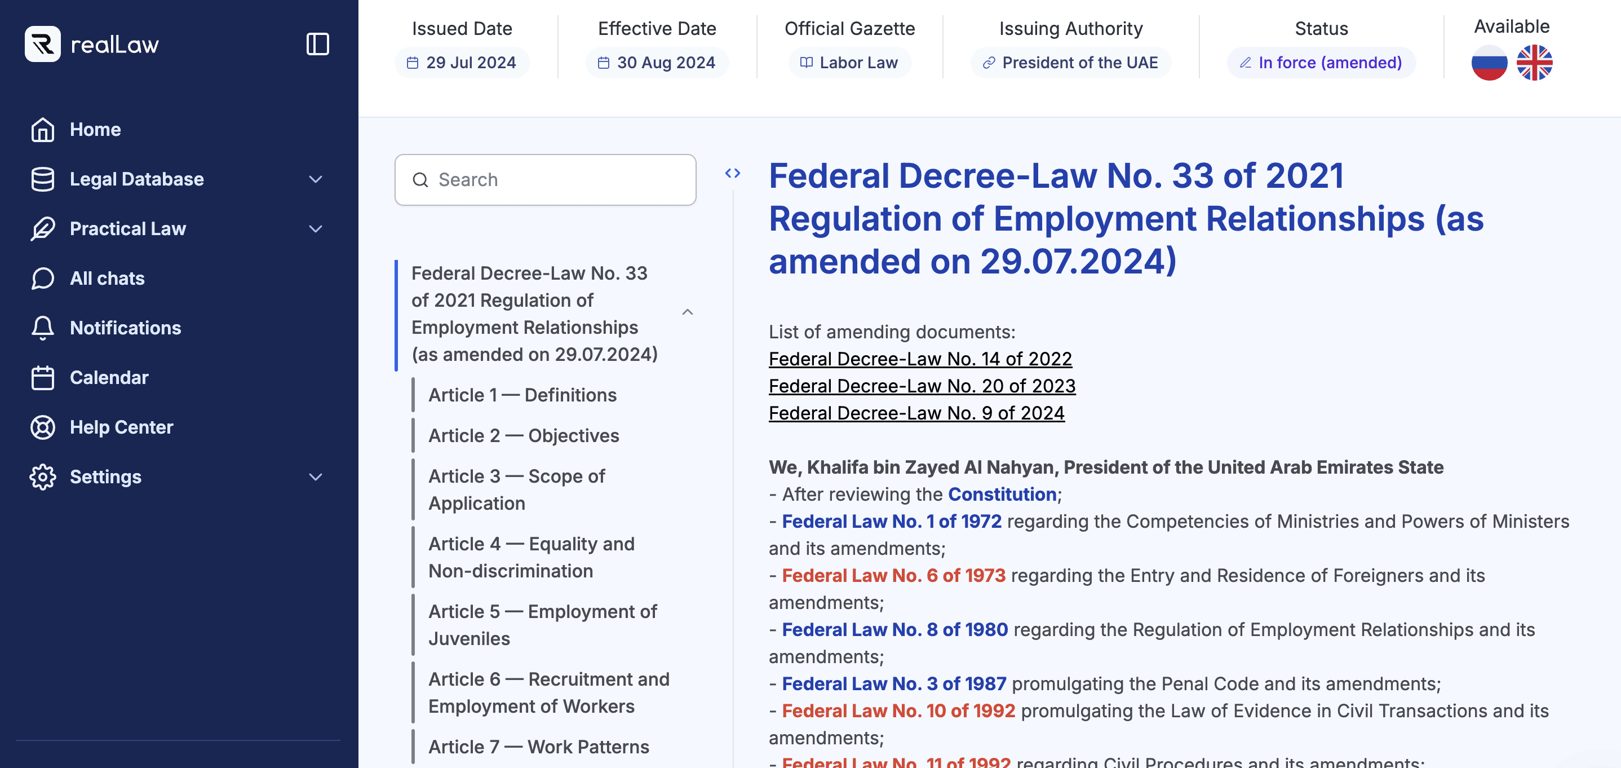The height and width of the screenshot is (768, 1621).
Task: Open the Legal Database section icon
Action: click(42, 179)
